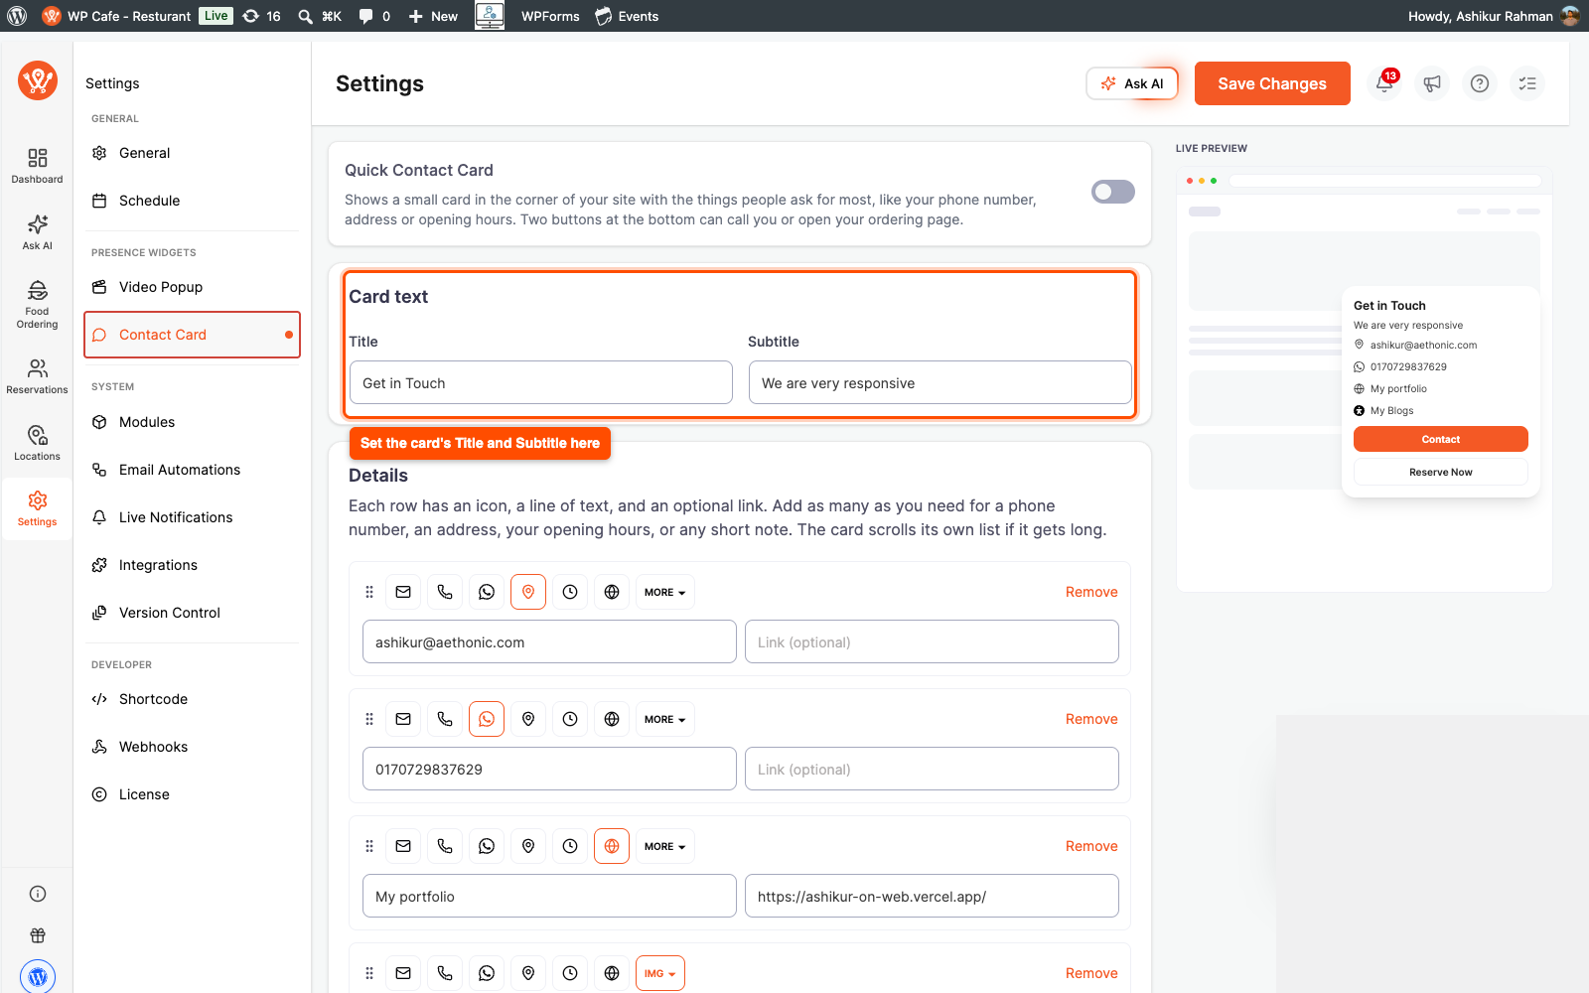
Task: Open License developer section
Action: point(192,794)
